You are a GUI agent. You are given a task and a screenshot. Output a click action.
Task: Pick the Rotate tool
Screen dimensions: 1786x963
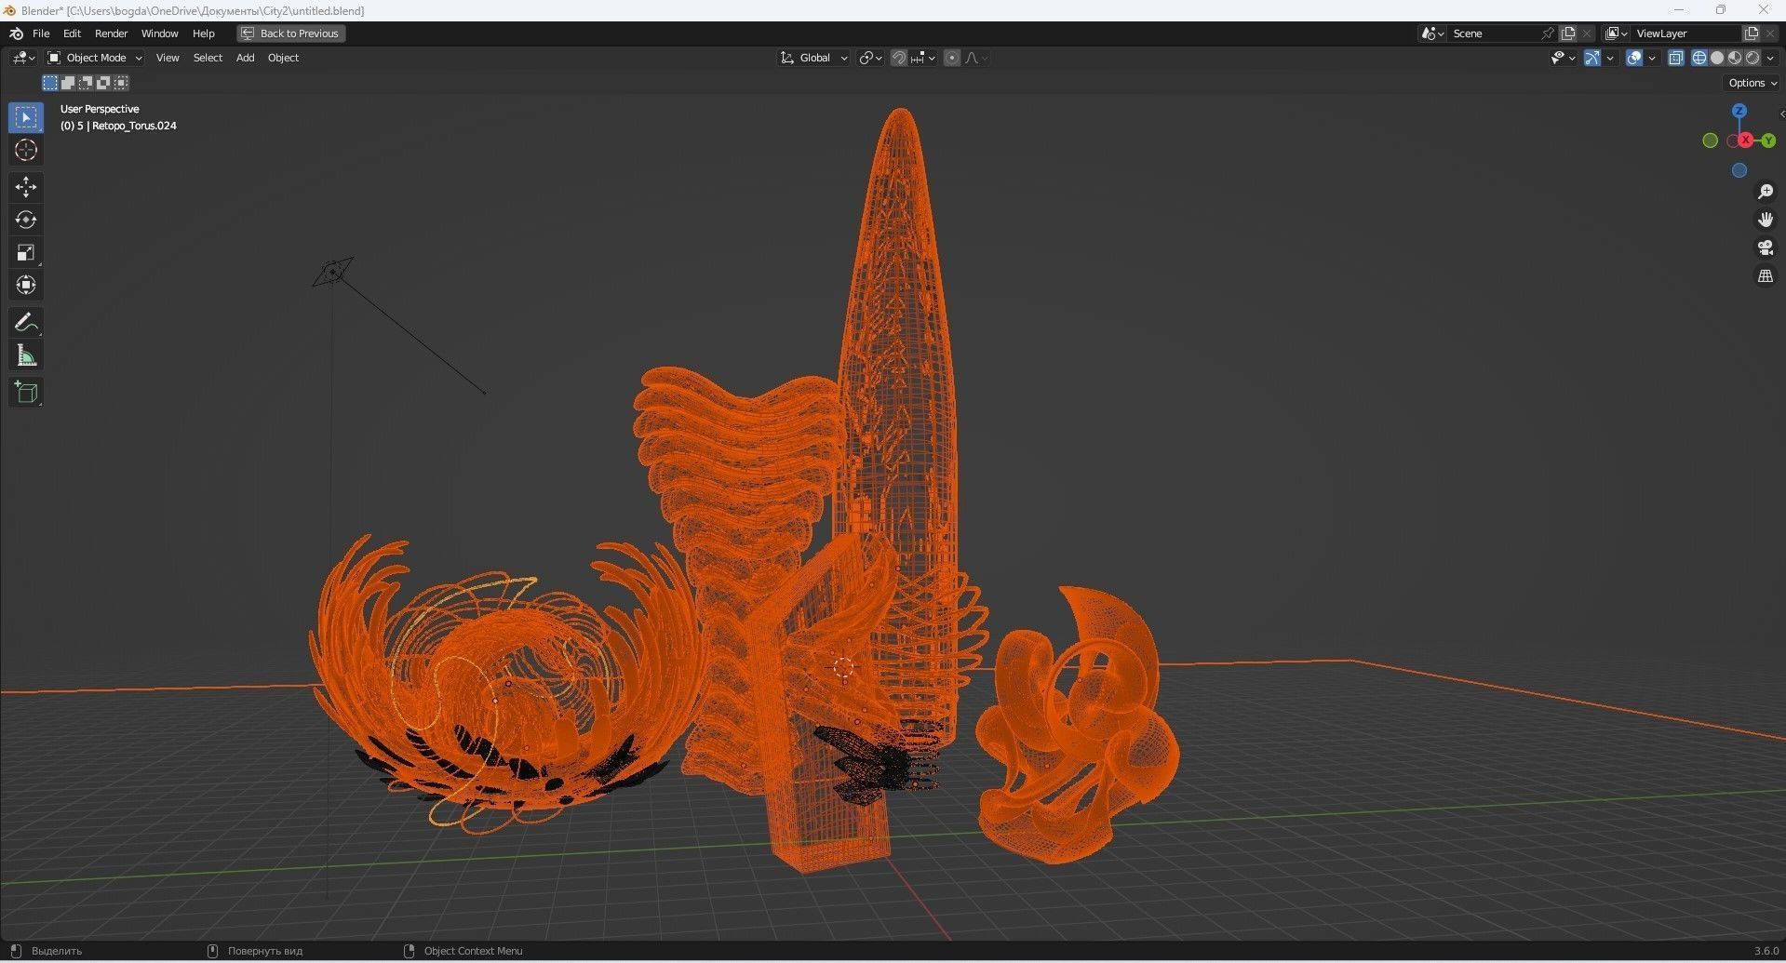pyautogui.click(x=26, y=220)
